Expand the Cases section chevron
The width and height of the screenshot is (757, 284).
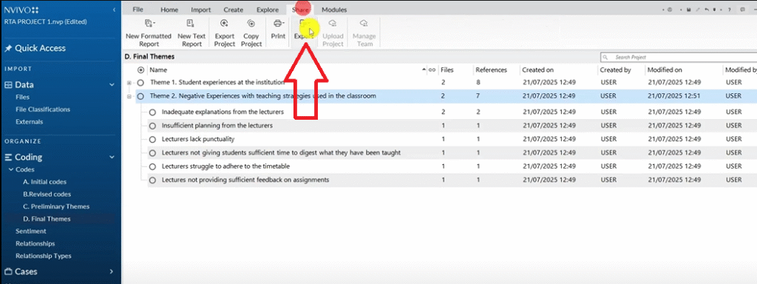click(x=112, y=271)
